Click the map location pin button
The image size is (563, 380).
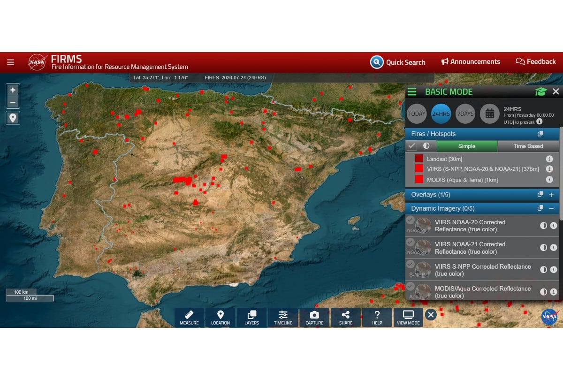[13, 118]
